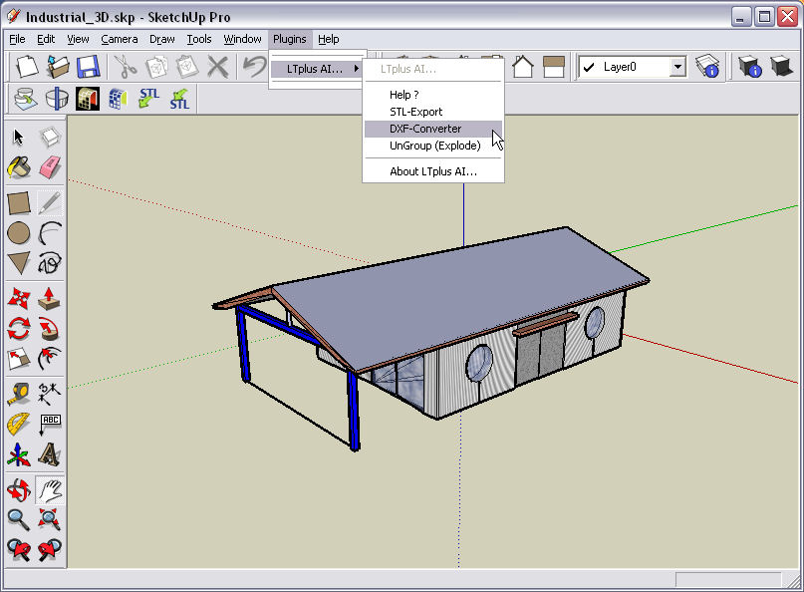
Task: Select the Eraser tool
Action: coord(49,166)
